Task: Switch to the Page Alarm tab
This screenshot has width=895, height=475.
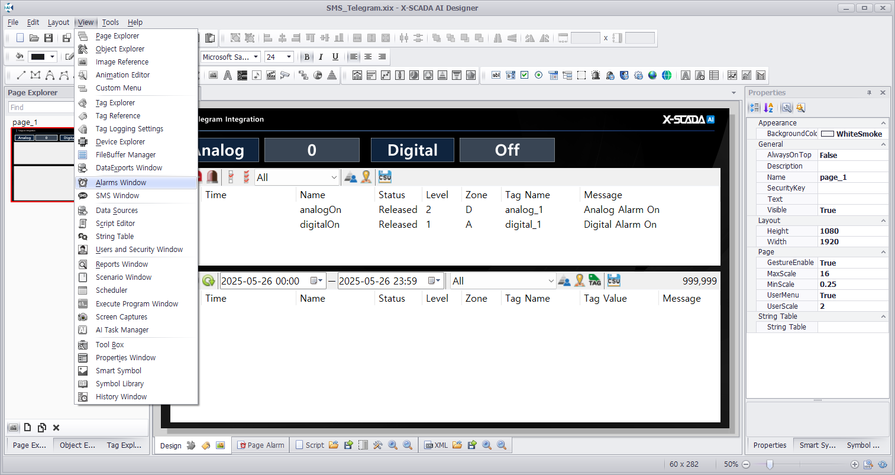Action: coord(261,445)
